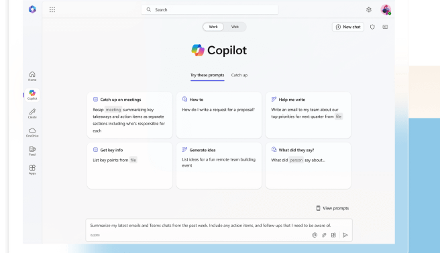This screenshot has width=440, height=253.
Task: Click the Search input field
Action: tap(210, 9)
